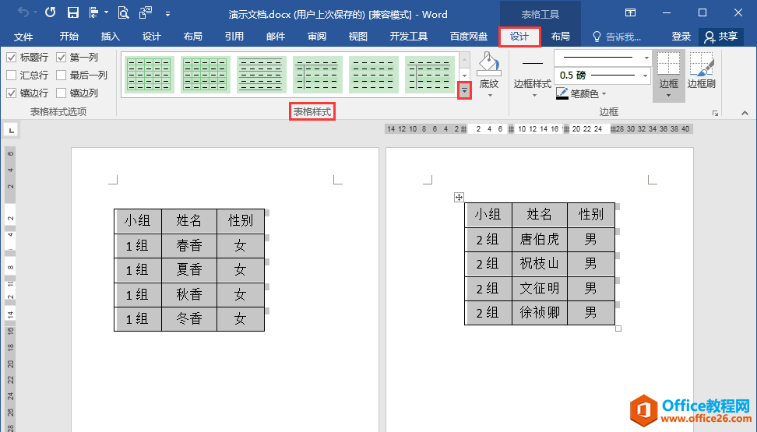Expand the Borders (边框) dropdown arrow

[x=669, y=96]
